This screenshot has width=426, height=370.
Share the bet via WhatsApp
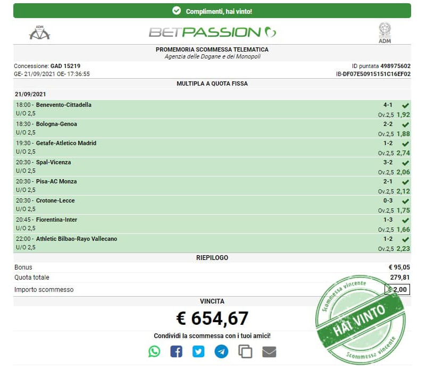[x=154, y=351]
